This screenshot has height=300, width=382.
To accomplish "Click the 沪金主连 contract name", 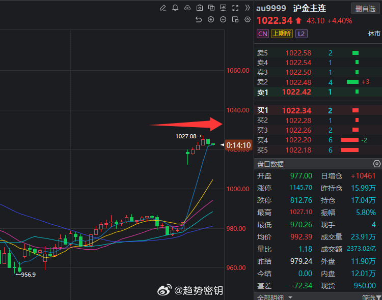I will (x=309, y=8).
